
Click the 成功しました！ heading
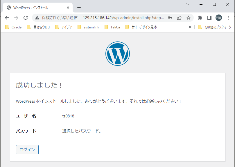click(x=39, y=85)
